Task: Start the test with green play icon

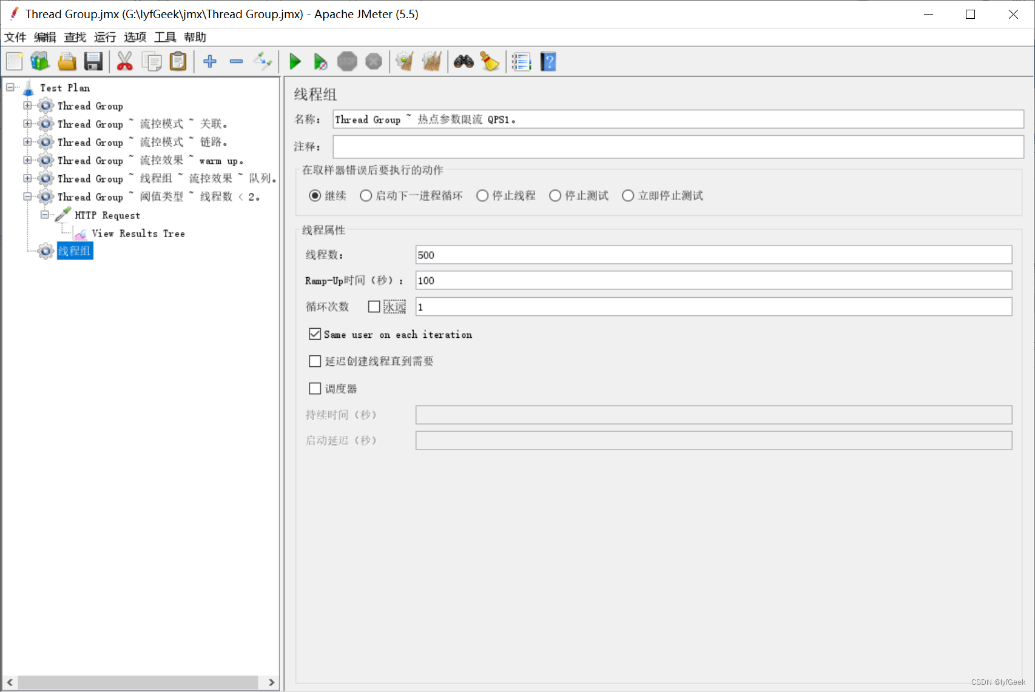Action: [x=295, y=61]
